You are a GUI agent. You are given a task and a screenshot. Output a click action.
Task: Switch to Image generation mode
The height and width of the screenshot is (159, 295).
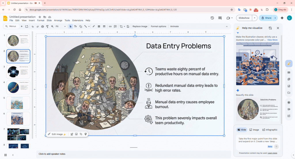coord(254,130)
